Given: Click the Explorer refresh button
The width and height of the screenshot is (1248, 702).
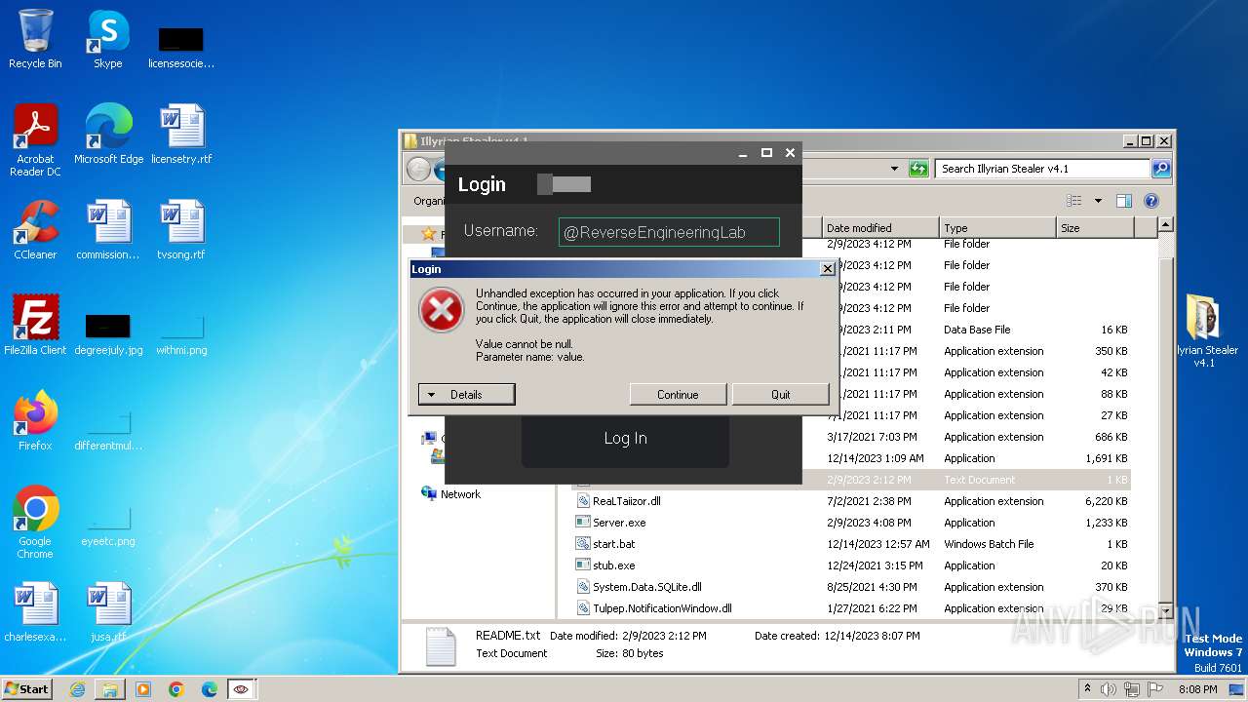Looking at the screenshot, I should tap(917, 169).
